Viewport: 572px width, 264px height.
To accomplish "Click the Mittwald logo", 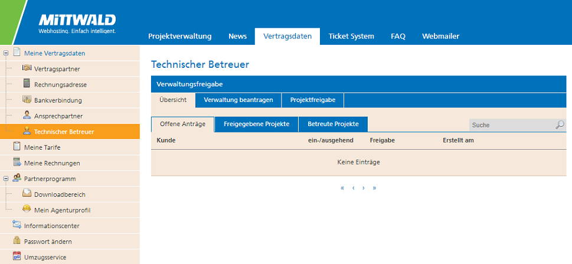I will coord(77,24).
